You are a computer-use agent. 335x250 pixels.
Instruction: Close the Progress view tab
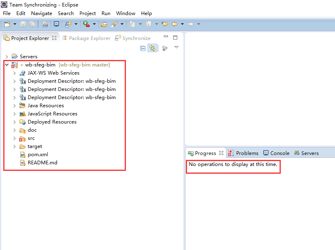coord(221,153)
